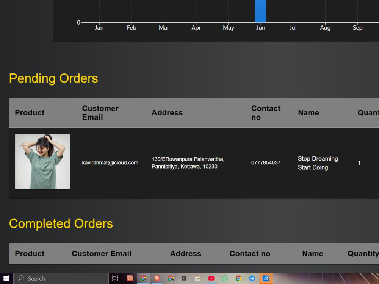This screenshot has width=379, height=284.
Task: Click the Feb label on chart axis
Action: tap(132, 28)
